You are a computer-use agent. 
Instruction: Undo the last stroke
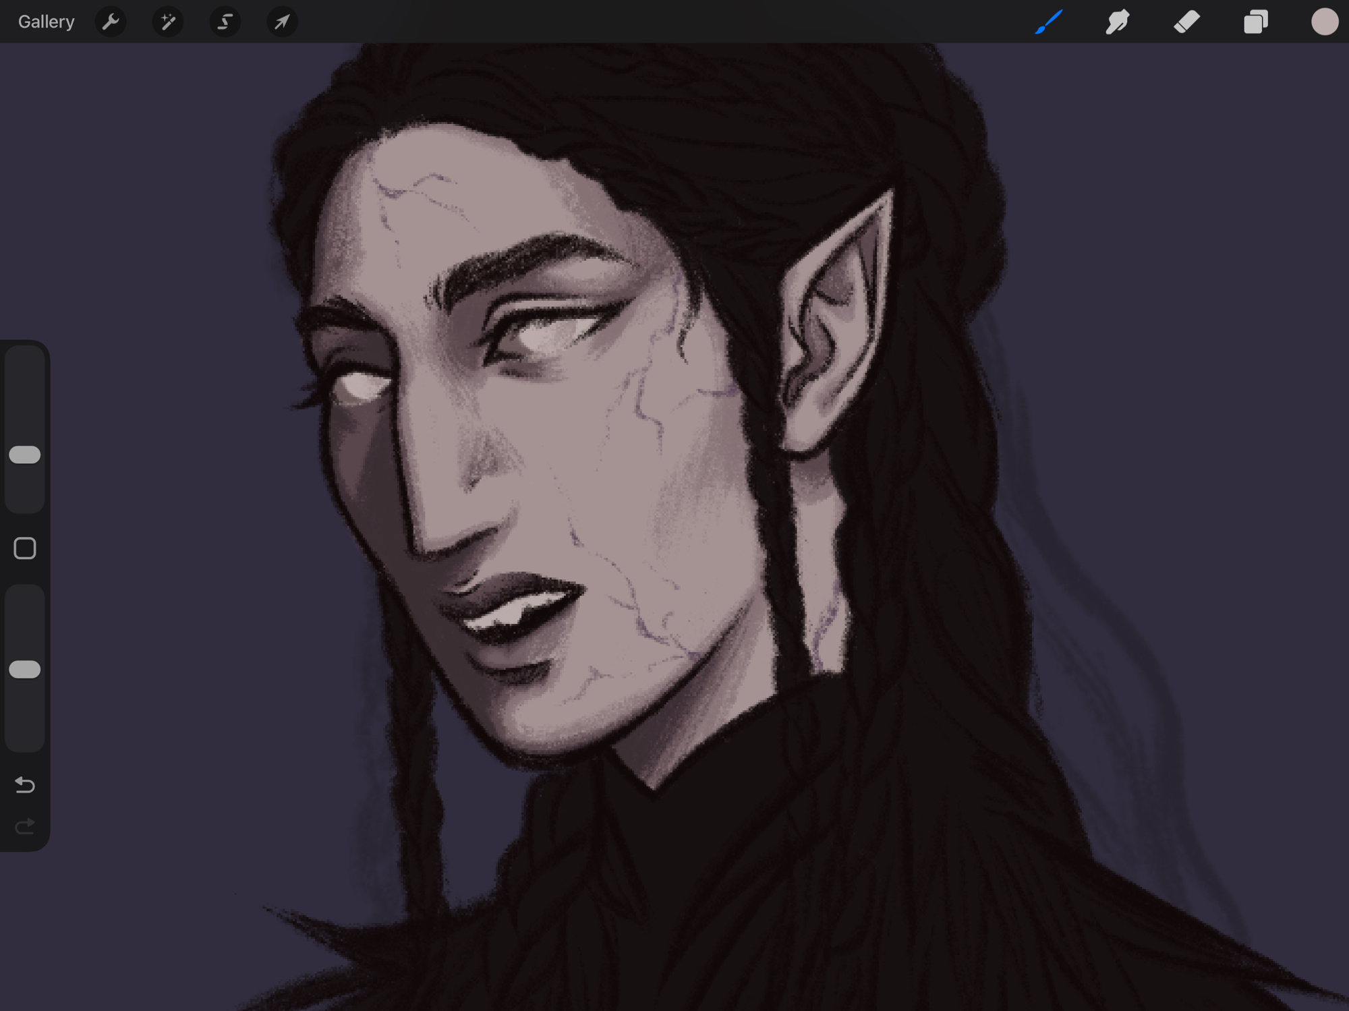(x=25, y=784)
